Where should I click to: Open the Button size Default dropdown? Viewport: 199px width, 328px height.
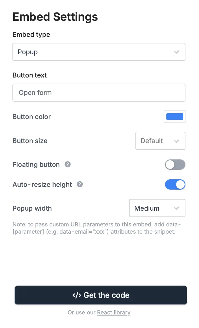[160, 141]
